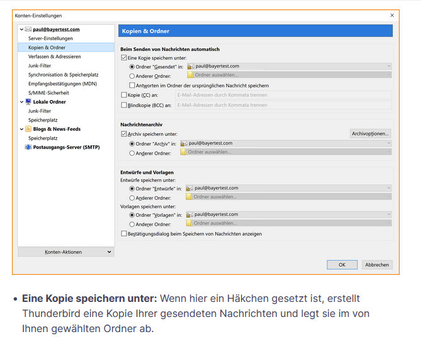Click the Kopie (CC) address input field
The width and height of the screenshot is (421, 339).
pos(284,95)
